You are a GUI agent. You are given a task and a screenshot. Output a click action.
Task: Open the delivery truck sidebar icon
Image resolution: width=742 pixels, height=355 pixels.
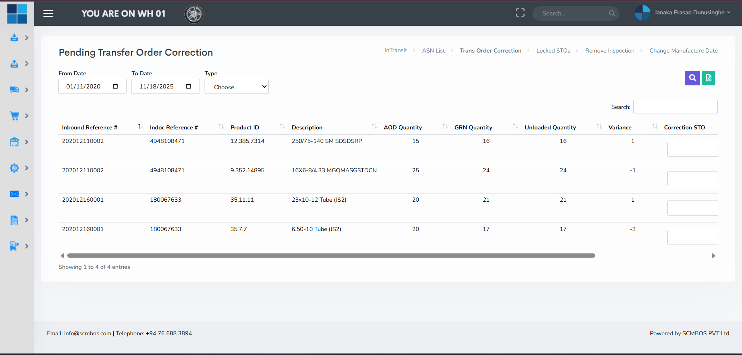[14, 90]
